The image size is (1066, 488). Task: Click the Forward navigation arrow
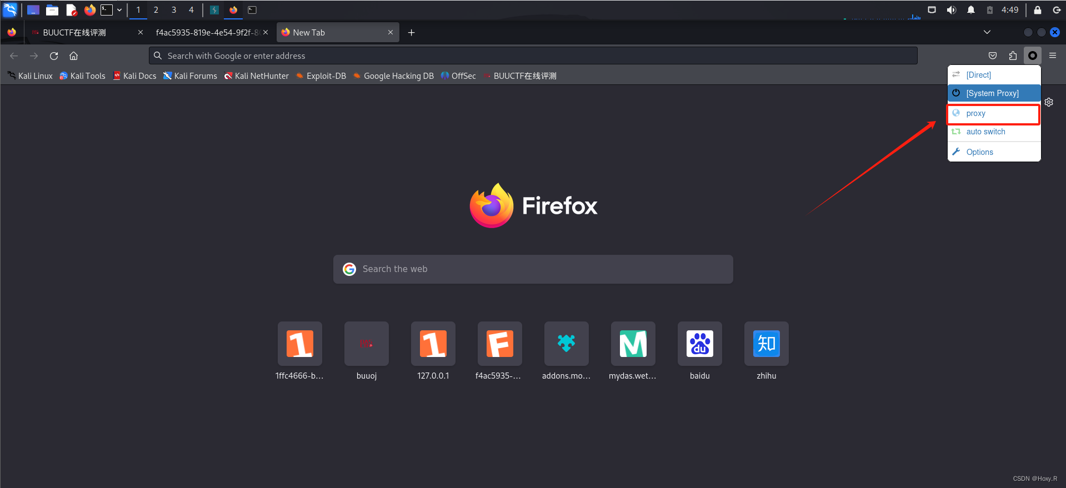point(34,56)
